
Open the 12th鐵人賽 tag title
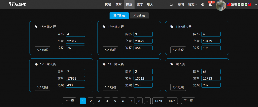48,64
